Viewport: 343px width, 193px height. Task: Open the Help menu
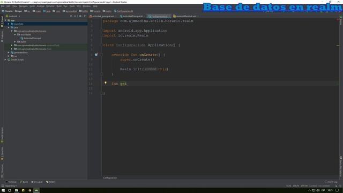tap(95, 6)
